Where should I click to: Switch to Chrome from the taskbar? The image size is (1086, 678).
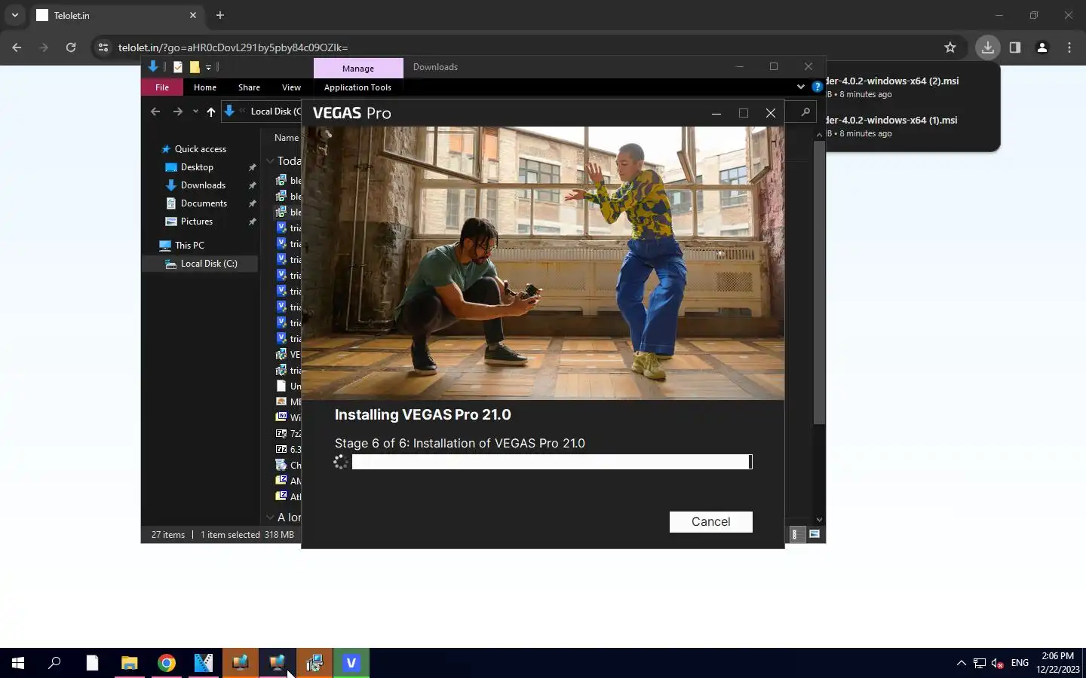[x=166, y=663]
